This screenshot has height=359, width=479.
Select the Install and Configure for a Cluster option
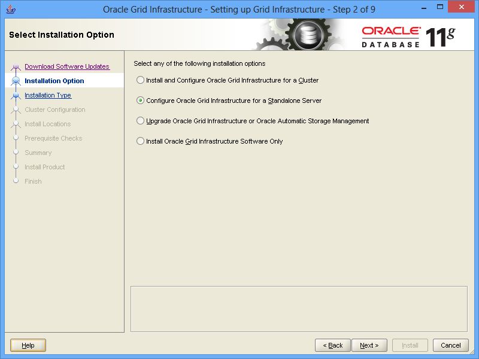[140, 80]
